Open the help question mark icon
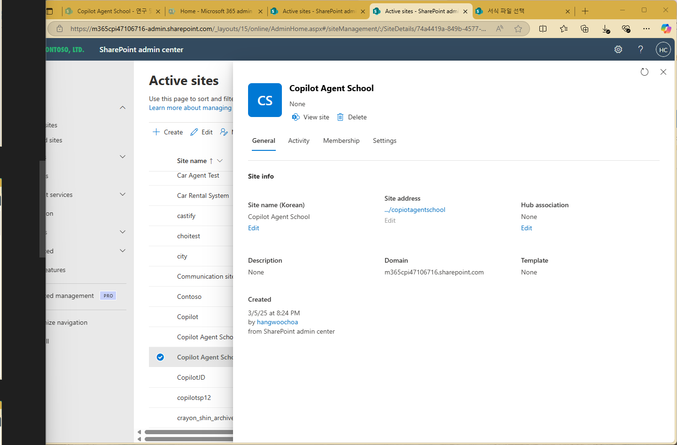The width and height of the screenshot is (677, 445). (x=640, y=49)
